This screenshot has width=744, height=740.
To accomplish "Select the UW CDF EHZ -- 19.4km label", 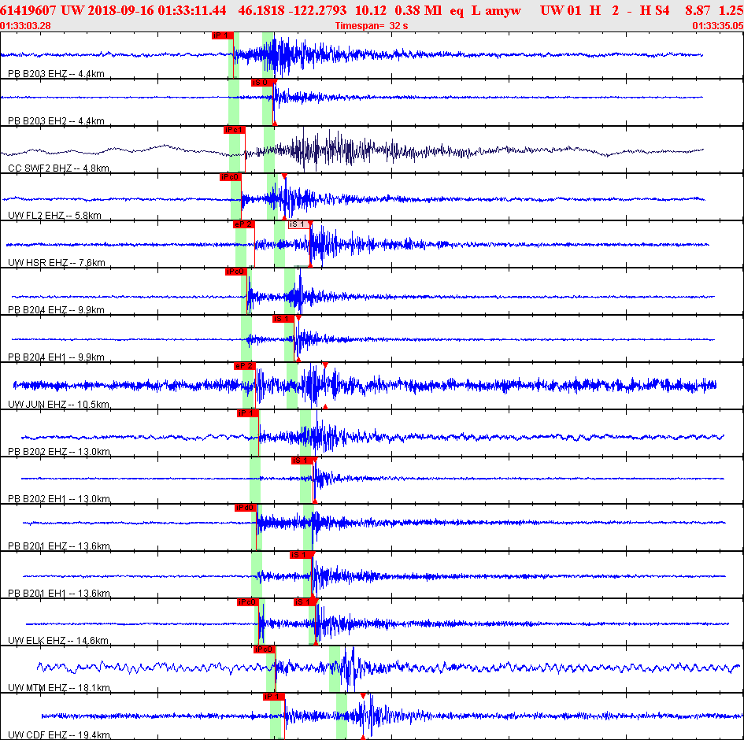I will (59, 734).
